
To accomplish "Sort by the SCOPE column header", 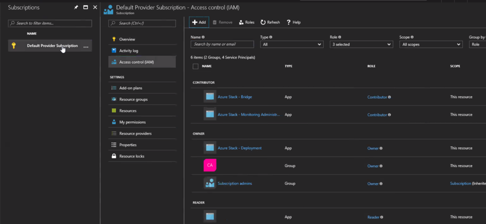I will (455, 66).
